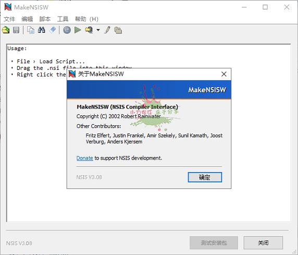Open the 文件 menu
Screen dimensions: 298x255
(x=9, y=19)
